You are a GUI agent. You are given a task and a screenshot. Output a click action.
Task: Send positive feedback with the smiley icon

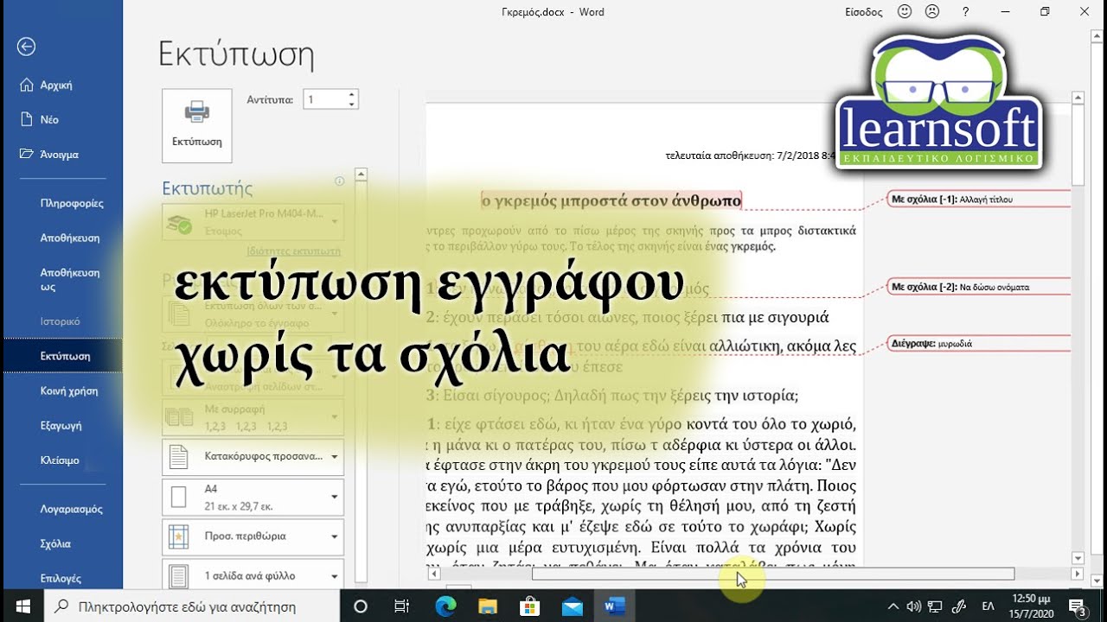tap(905, 11)
